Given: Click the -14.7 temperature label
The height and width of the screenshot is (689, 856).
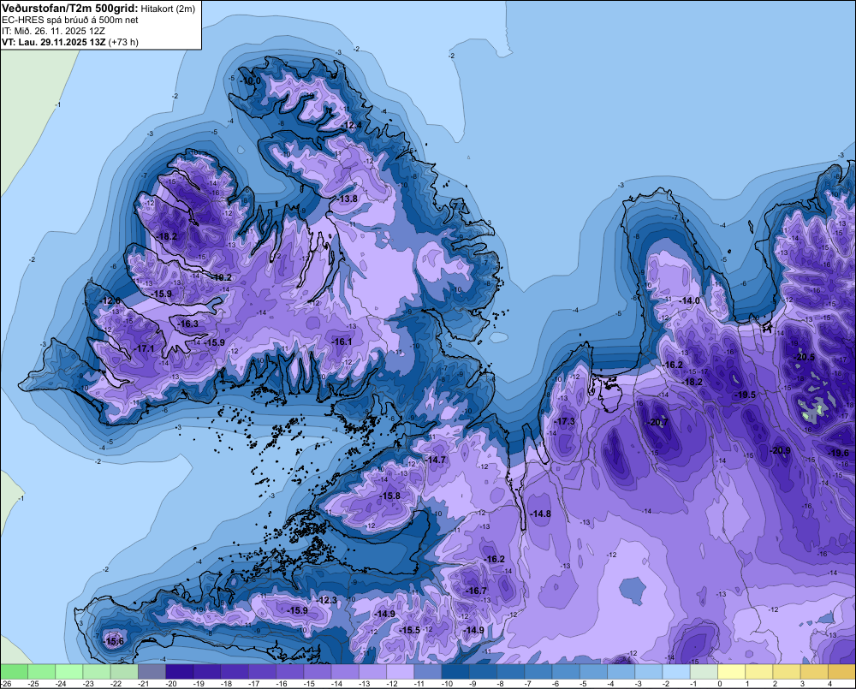Looking at the screenshot, I should tap(436, 460).
